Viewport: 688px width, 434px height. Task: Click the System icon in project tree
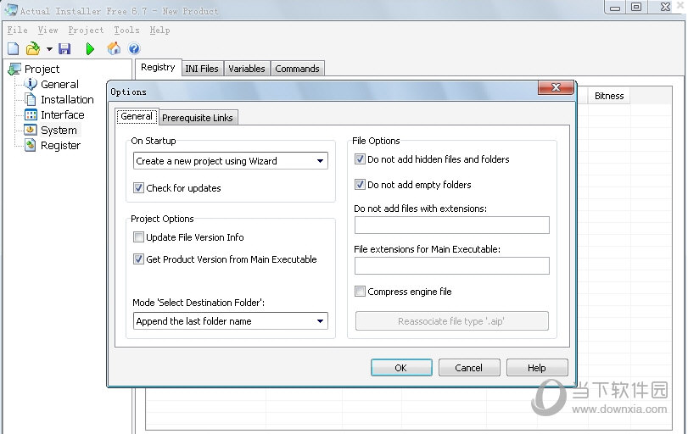coord(31,130)
